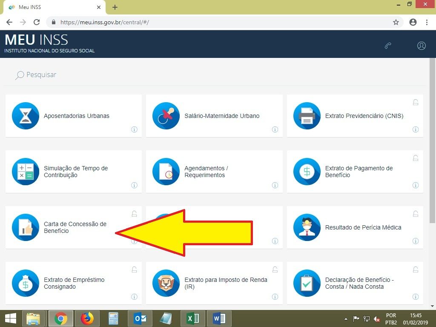Close the Meu INSS browser tab

pos(99,7)
